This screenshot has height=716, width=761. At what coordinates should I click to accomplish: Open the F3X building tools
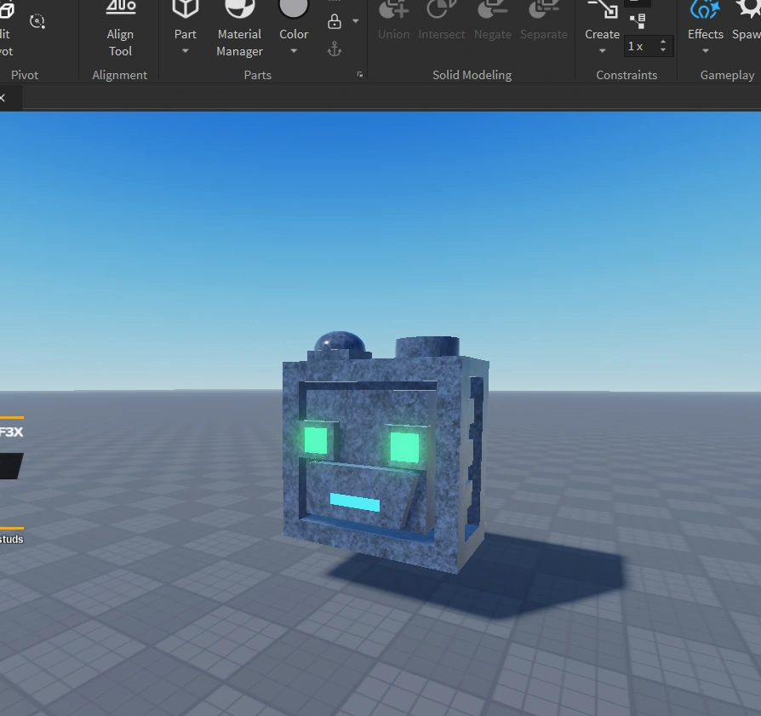[11, 432]
